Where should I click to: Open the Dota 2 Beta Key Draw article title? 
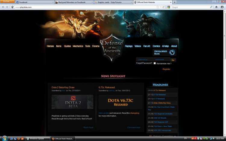[x=63, y=87]
